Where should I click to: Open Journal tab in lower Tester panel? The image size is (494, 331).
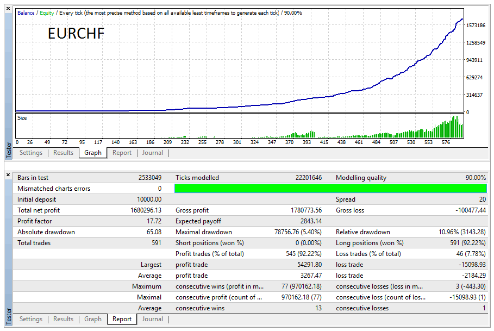[153, 319]
